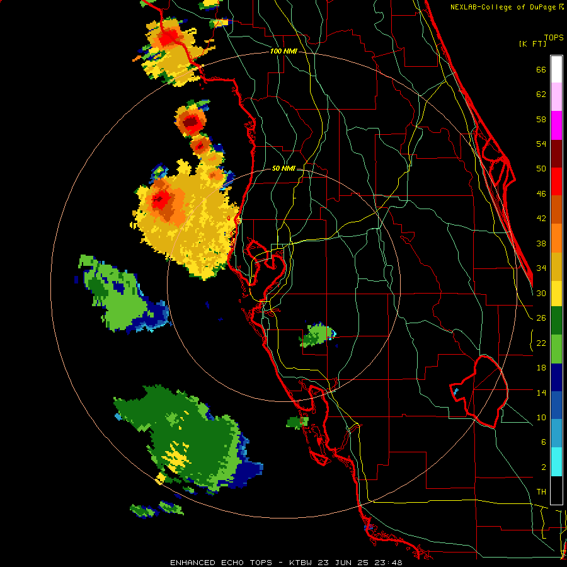Pick the yellow swatch on the color bar
Screen dimensions: 567x567
point(556,294)
